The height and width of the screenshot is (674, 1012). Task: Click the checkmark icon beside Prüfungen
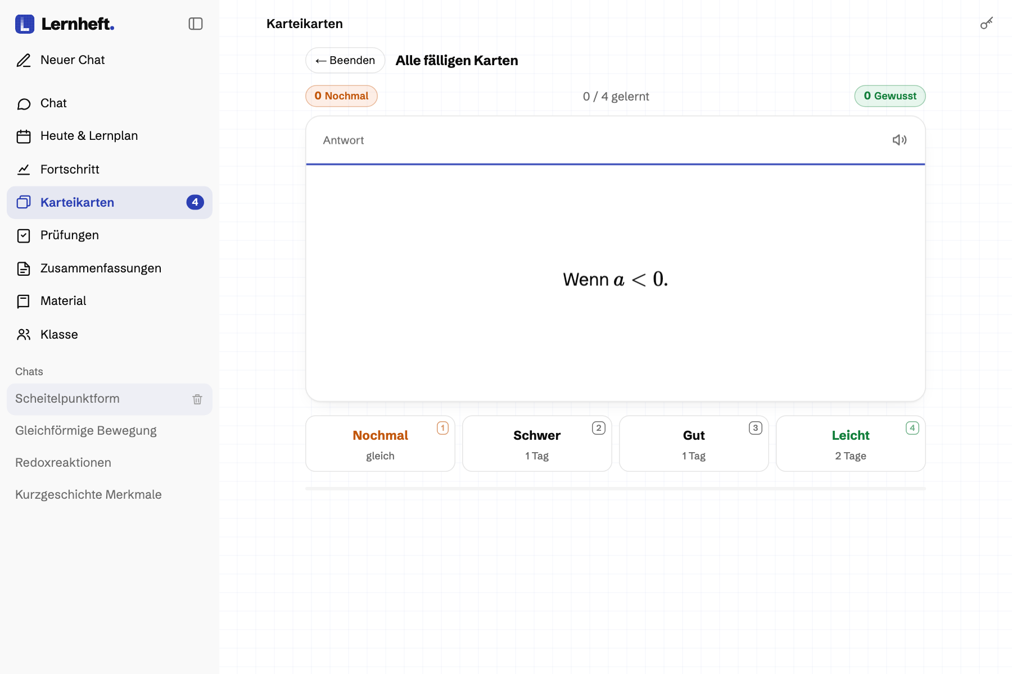(24, 235)
